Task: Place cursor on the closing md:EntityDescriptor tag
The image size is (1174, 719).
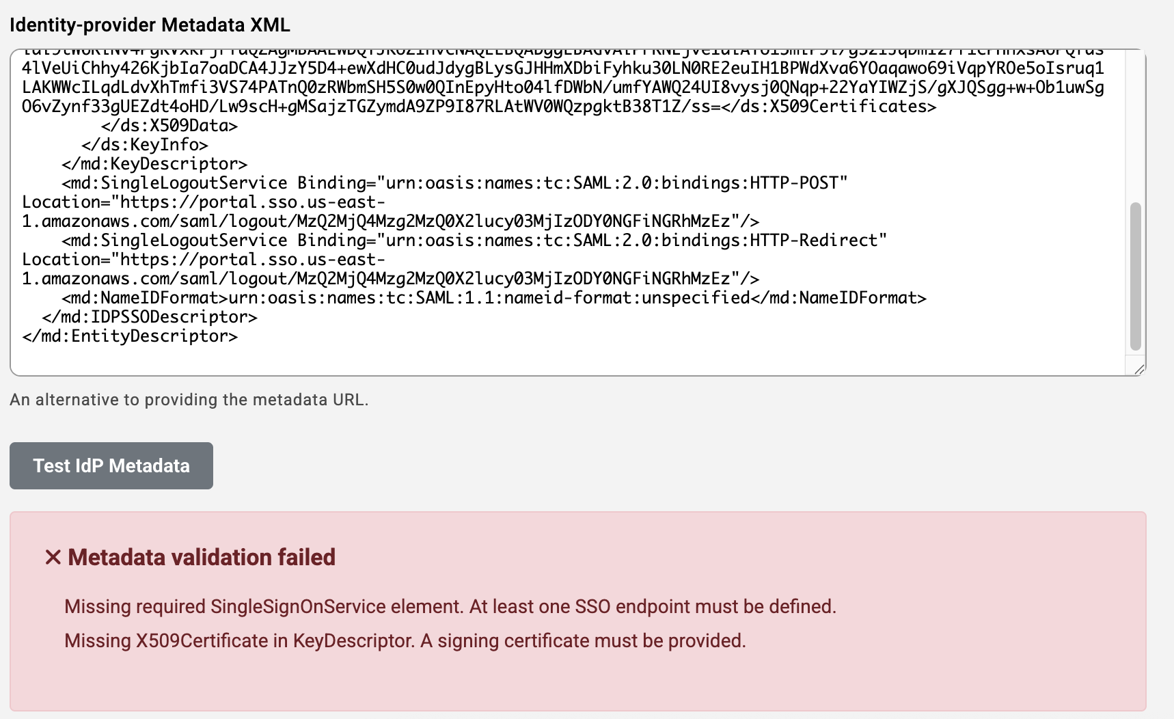Action: click(130, 336)
